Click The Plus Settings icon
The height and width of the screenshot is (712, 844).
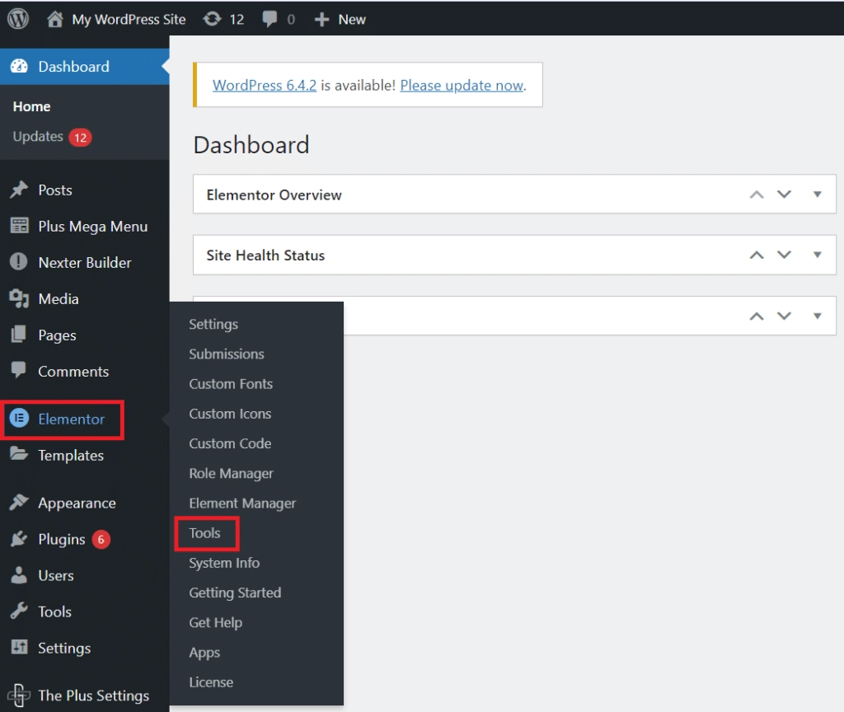coord(18,695)
